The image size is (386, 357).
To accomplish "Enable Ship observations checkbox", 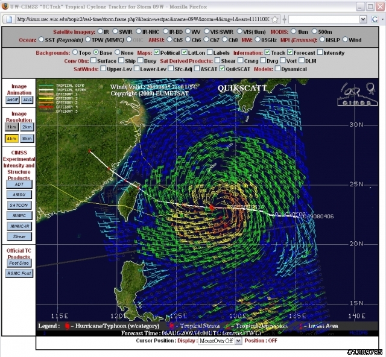I will pyautogui.click(x=121, y=60).
